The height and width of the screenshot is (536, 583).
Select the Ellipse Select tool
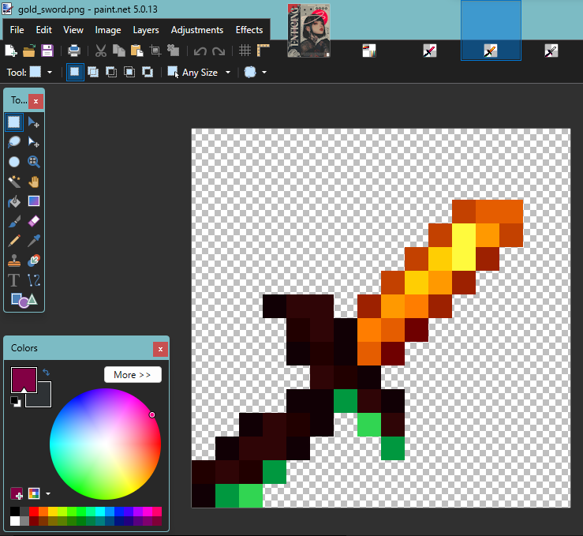(14, 162)
